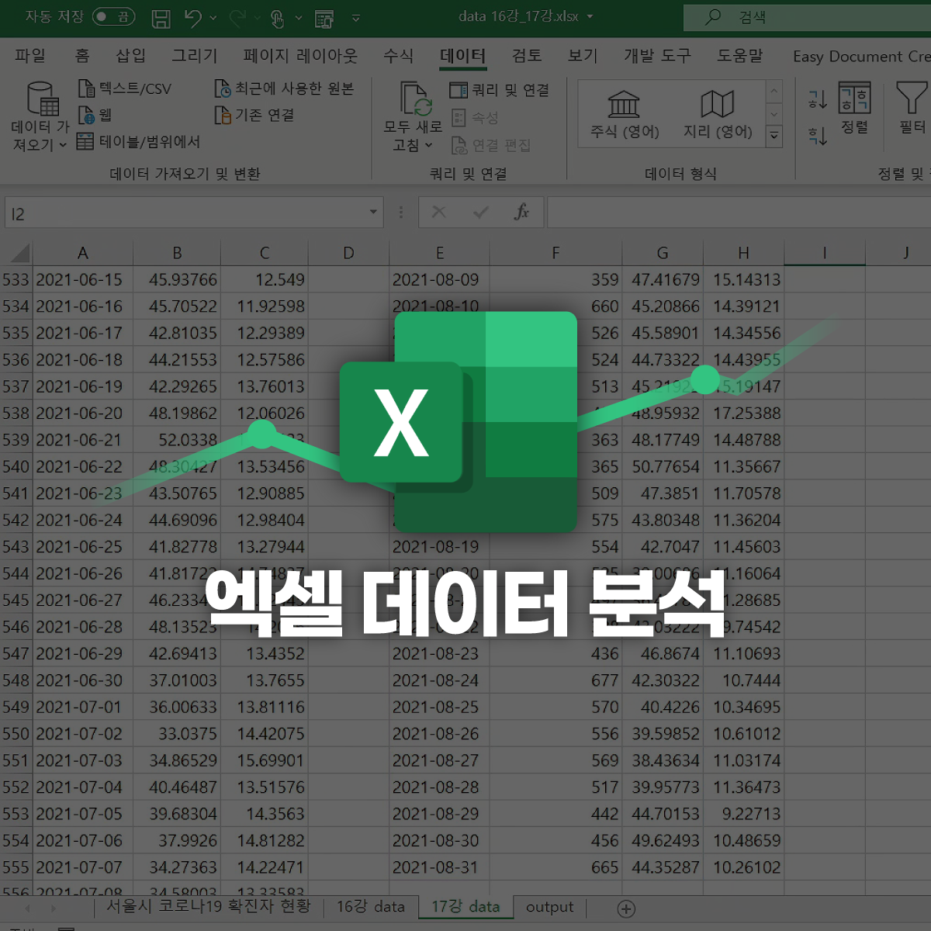This screenshot has width=931, height=931.
Task: Select column A header
Action: pyautogui.click(x=83, y=253)
